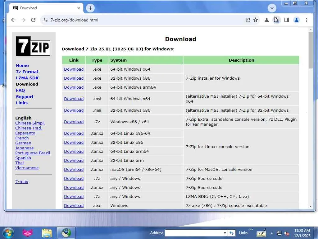This screenshot has width=318, height=239.
Task: Download tar.xz for 32-bit Linux arm
Action: point(74,161)
